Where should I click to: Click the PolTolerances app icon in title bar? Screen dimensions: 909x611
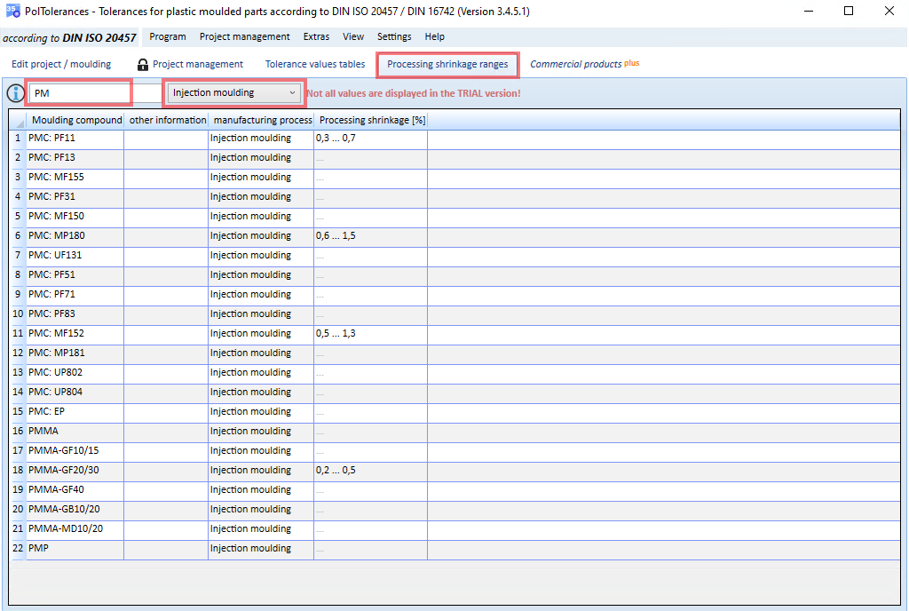click(12, 11)
